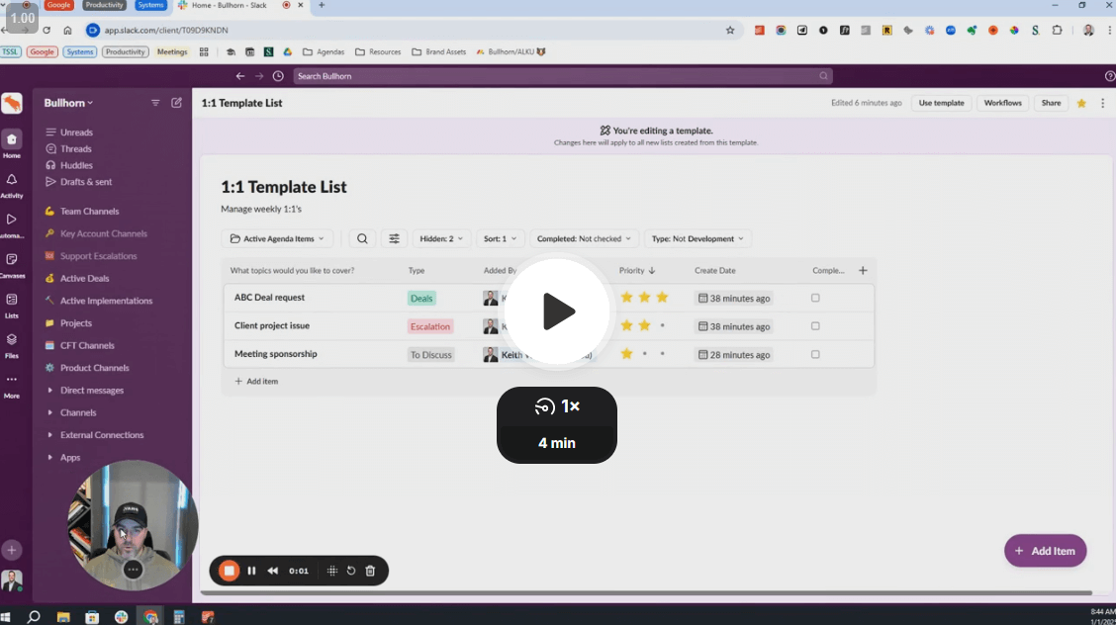Open the list's more options kebab menu
The image size is (1116, 625).
pos(1102,103)
